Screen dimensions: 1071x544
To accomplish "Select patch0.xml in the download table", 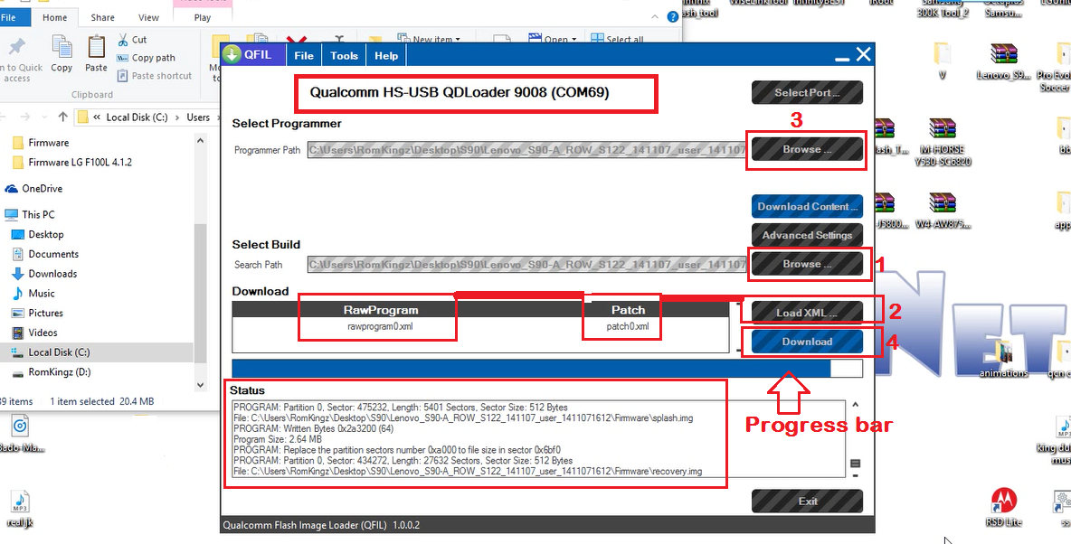I will point(628,326).
